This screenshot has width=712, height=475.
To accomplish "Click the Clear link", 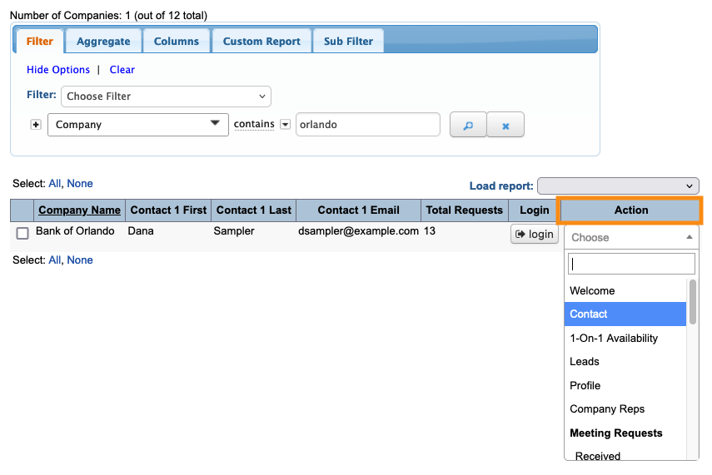I will click(x=122, y=70).
